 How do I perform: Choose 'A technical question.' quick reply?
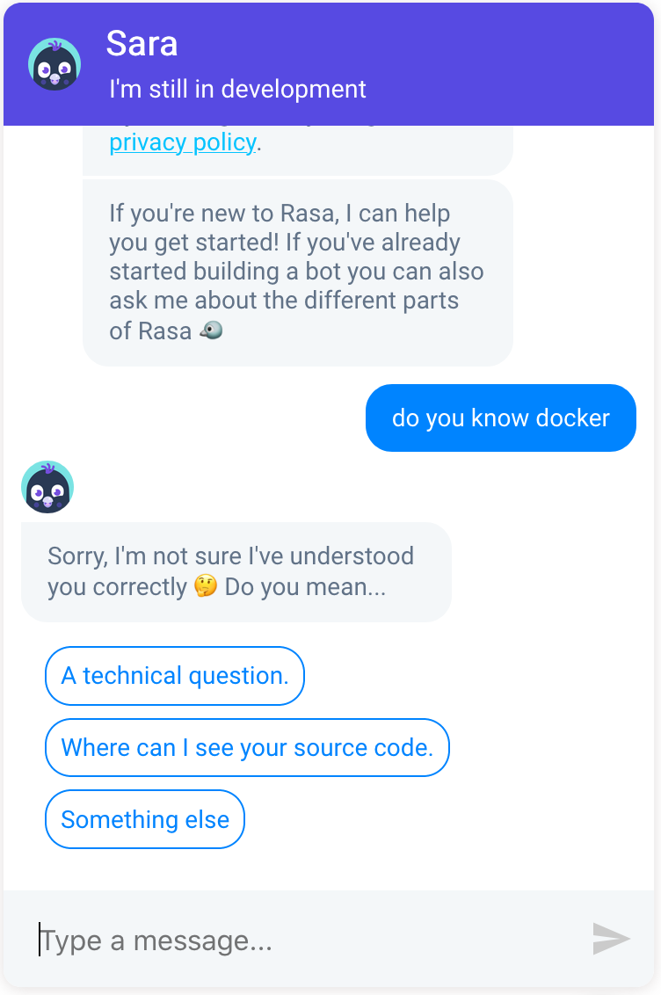pos(175,676)
